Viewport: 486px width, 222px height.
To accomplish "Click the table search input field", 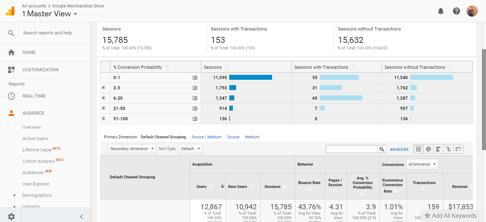I will click(x=351, y=149).
